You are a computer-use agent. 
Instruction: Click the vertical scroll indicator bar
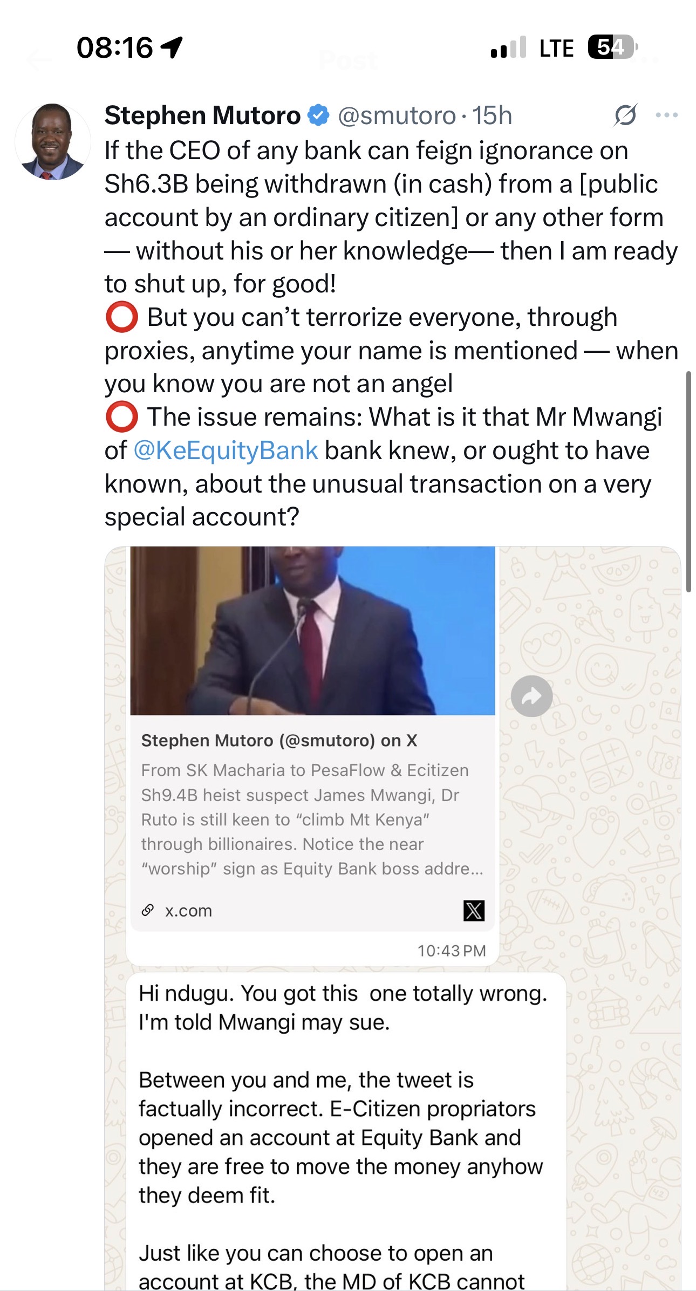pos(688,482)
